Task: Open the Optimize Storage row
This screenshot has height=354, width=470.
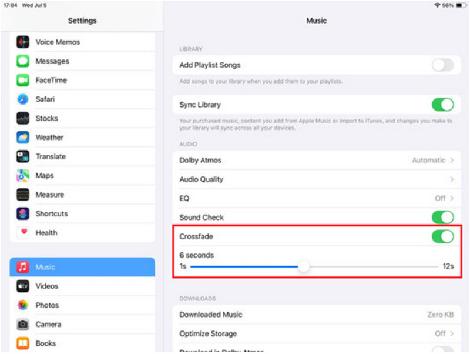Action: coord(317,333)
